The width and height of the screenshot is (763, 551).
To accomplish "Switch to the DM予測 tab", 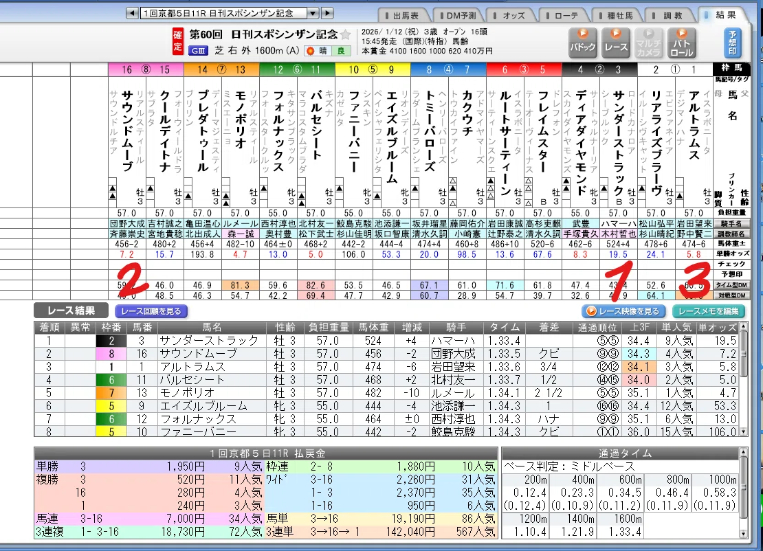I will click(x=461, y=16).
